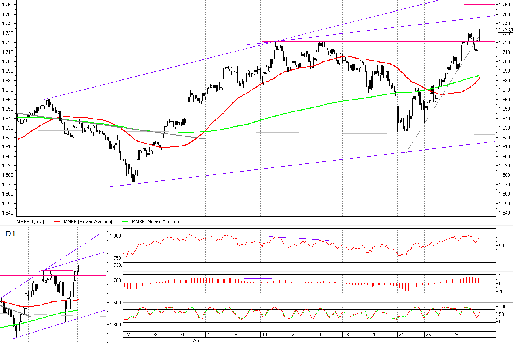Click the 100 level label of the stochastic panel
Screen dimensions: 513x343
[x=503, y=307]
